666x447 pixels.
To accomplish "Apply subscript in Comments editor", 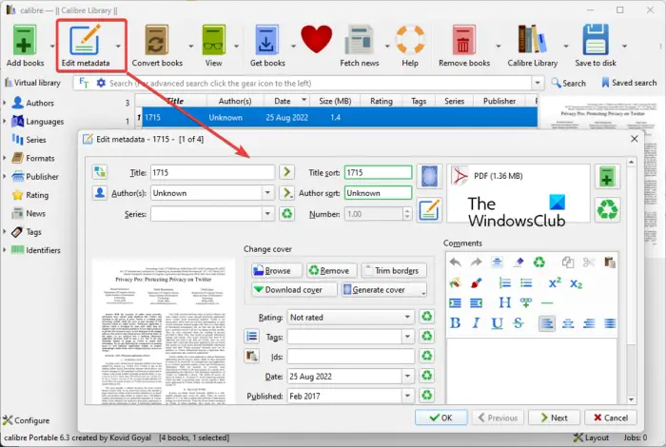I will coord(576,283).
